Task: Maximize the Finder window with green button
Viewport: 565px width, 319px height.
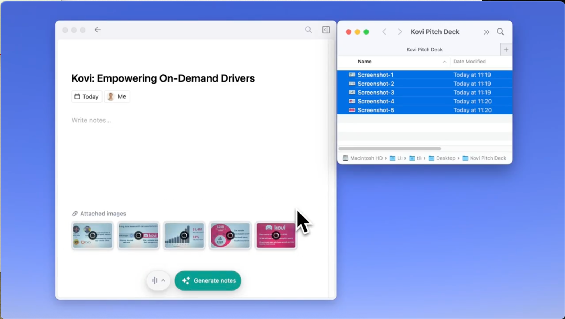Action: [366, 32]
